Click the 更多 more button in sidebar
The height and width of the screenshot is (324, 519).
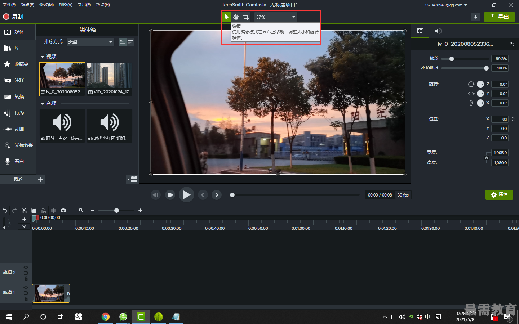pyautogui.click(x=18, y=179)
